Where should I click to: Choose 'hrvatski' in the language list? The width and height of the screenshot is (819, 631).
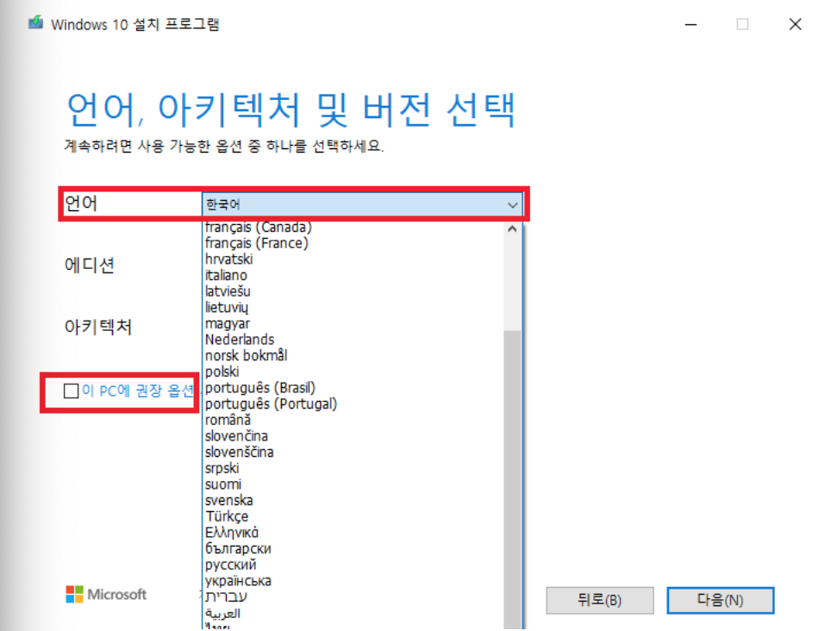[x=353, y=259]
